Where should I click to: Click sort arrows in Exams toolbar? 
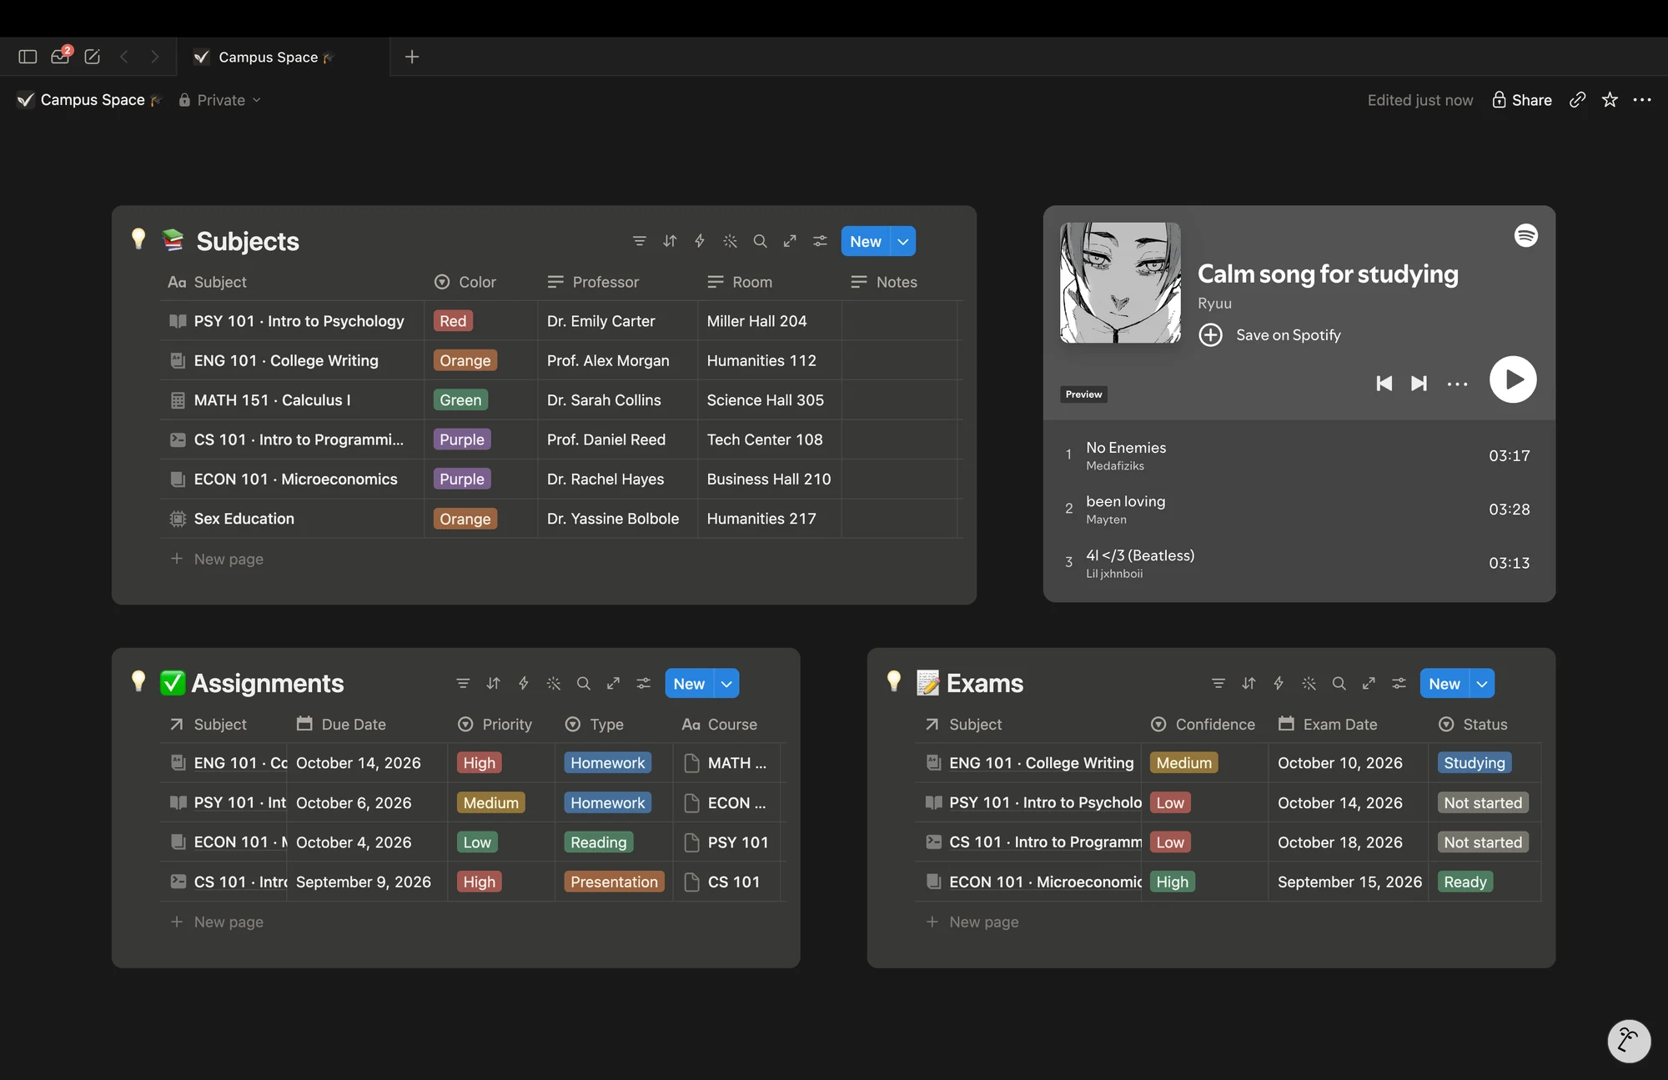tap(1248, 683)
